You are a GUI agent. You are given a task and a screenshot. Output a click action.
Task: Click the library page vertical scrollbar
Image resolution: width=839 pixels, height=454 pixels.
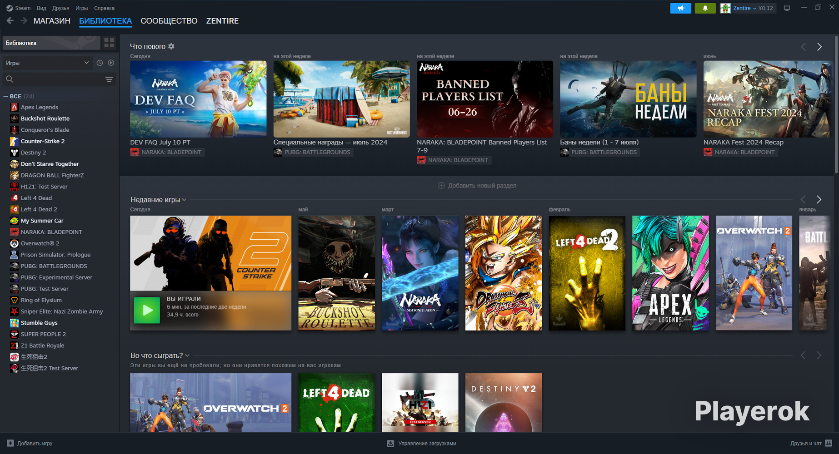coord(837,104)
